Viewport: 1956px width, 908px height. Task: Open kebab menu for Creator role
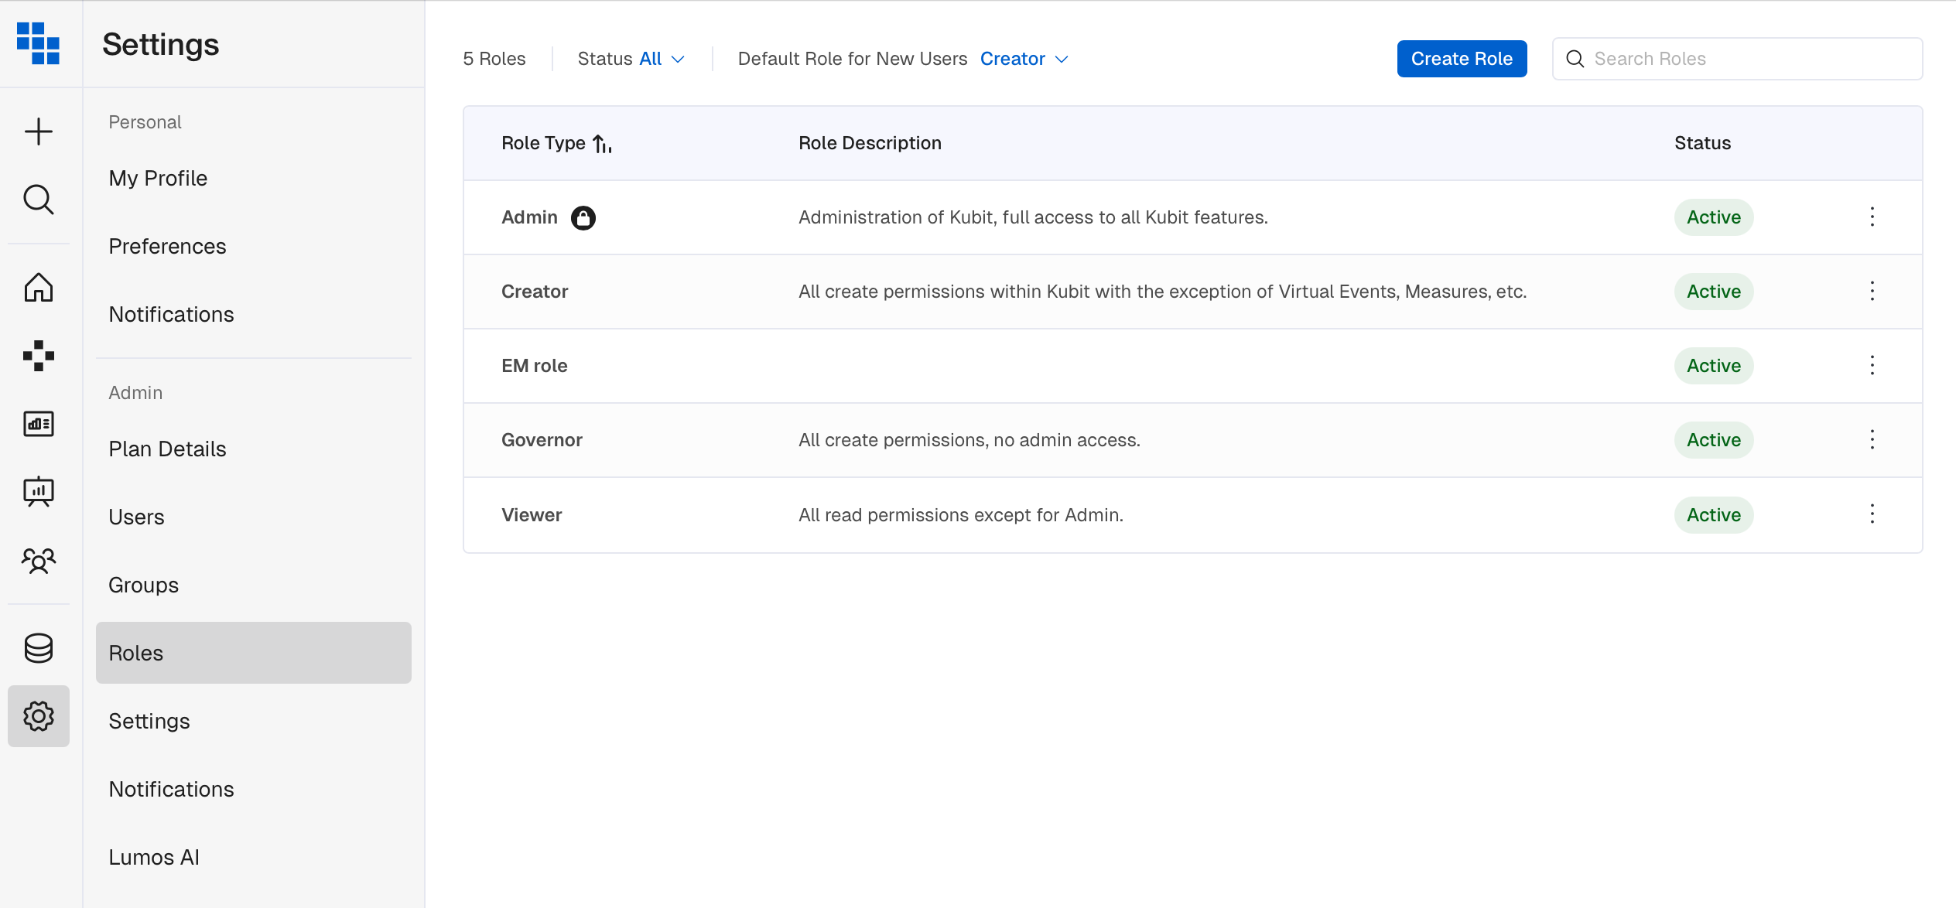tap(1872, 292)
